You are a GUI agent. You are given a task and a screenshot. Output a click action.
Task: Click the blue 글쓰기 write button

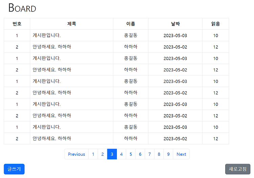14,169
